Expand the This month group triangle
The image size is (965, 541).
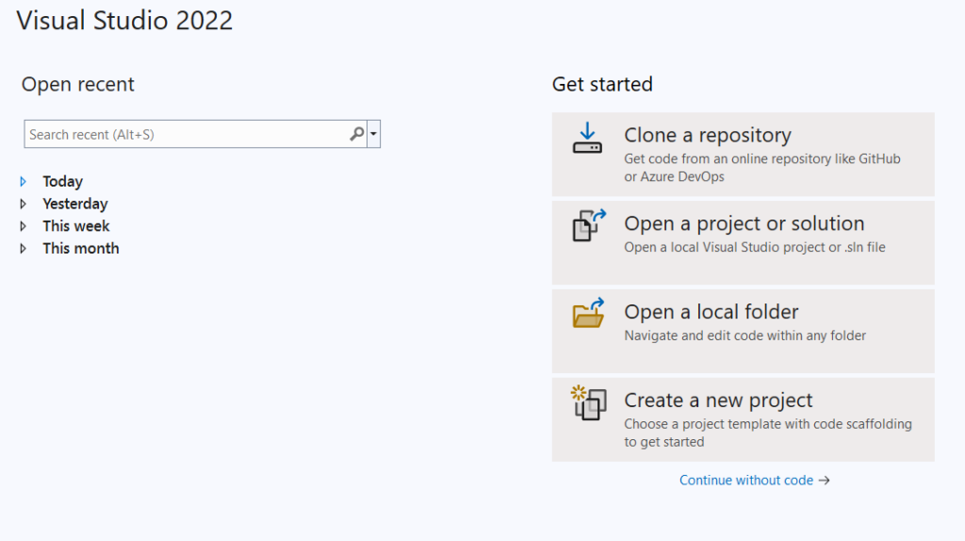(x=24, y=249)
